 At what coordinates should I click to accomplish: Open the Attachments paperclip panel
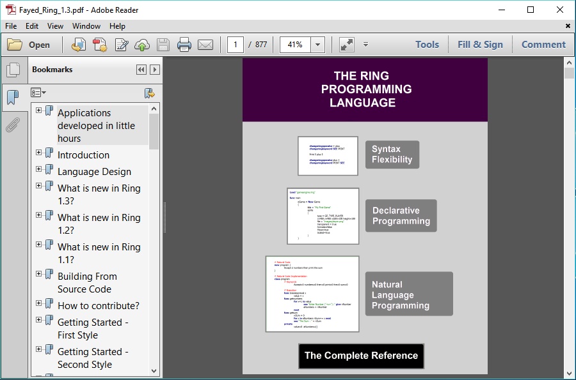(x=13, y=125)
